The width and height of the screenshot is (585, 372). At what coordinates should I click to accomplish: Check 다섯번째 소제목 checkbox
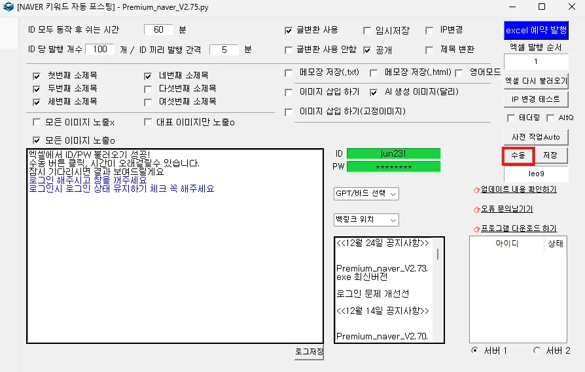148,89
